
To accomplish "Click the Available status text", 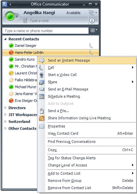I will point(73,13).
